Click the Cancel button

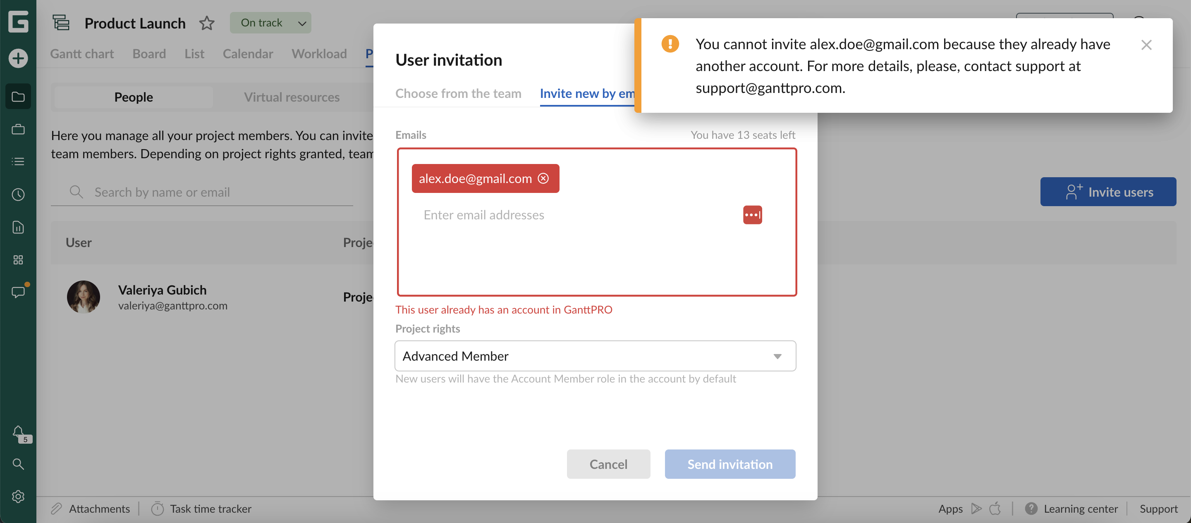click(x=608, y=464)
